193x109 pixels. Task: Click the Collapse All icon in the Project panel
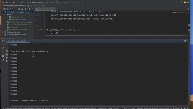(x=25, y=9)
